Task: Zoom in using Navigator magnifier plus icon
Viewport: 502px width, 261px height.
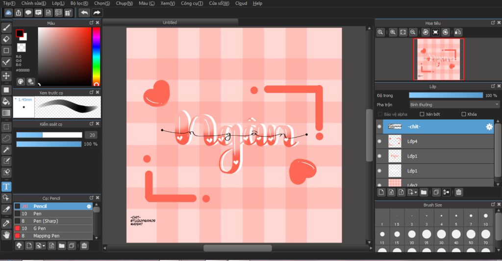Action: (x=393, y=32)
